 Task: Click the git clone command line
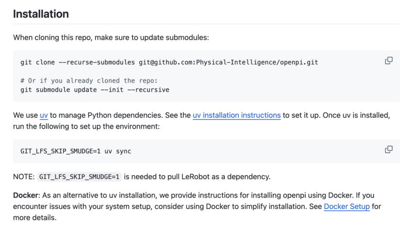[x=169, y=62]
